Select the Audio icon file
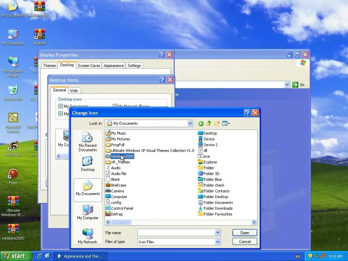This screenshot has width=348, height=261. 113,168
